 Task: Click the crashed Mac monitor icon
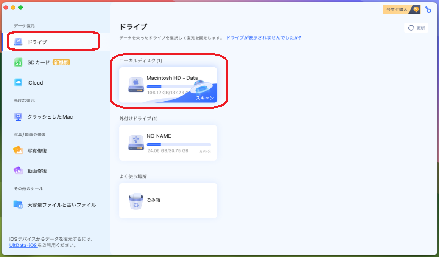click(18, 116)
